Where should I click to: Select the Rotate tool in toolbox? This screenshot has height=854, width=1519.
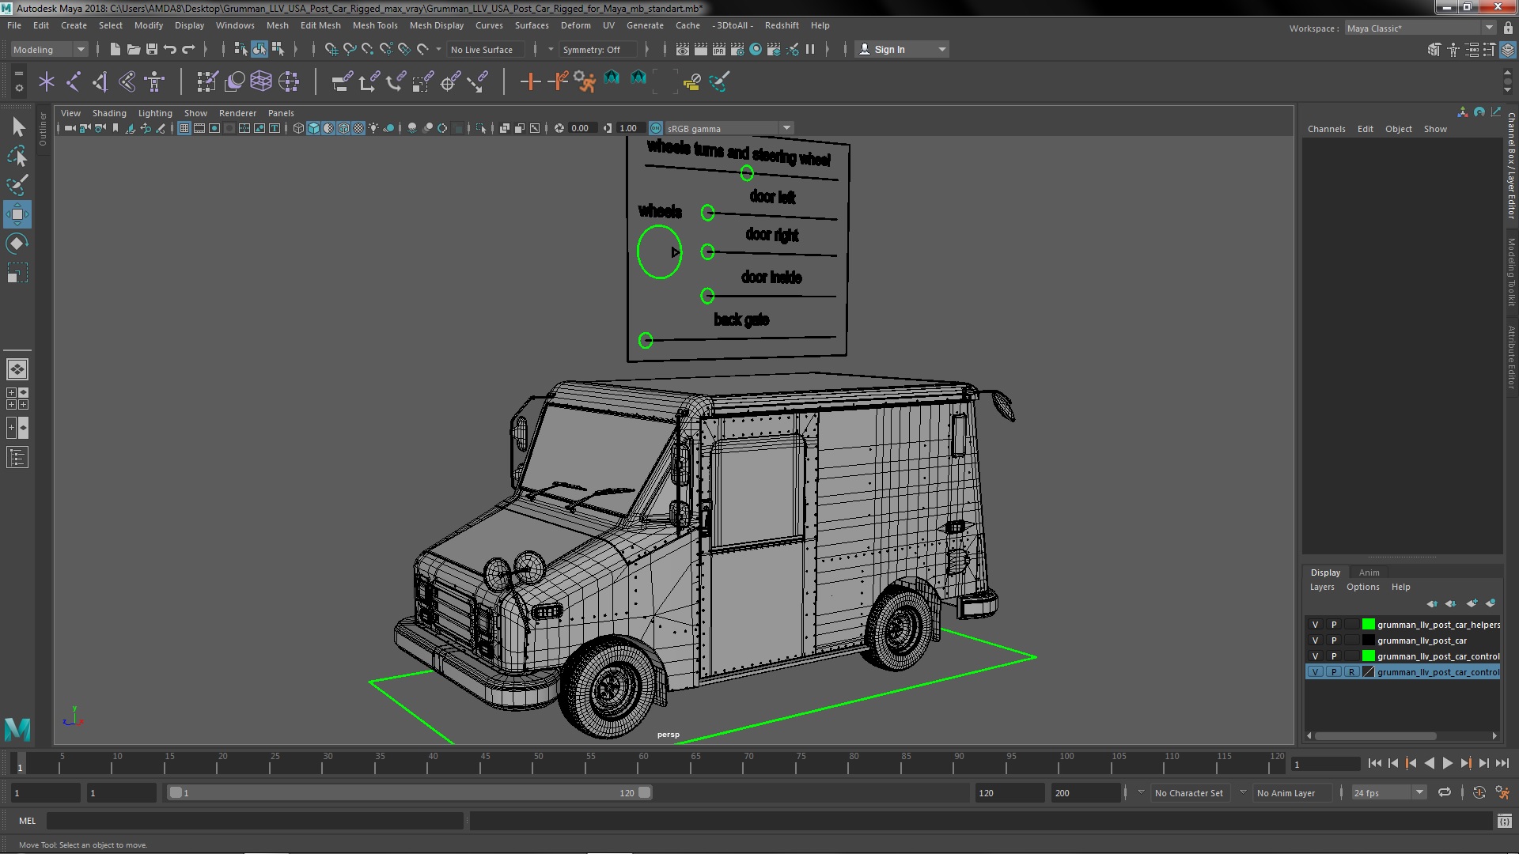(x=17, y=244)
